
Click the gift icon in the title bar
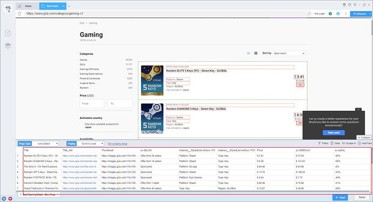[344, 5]
